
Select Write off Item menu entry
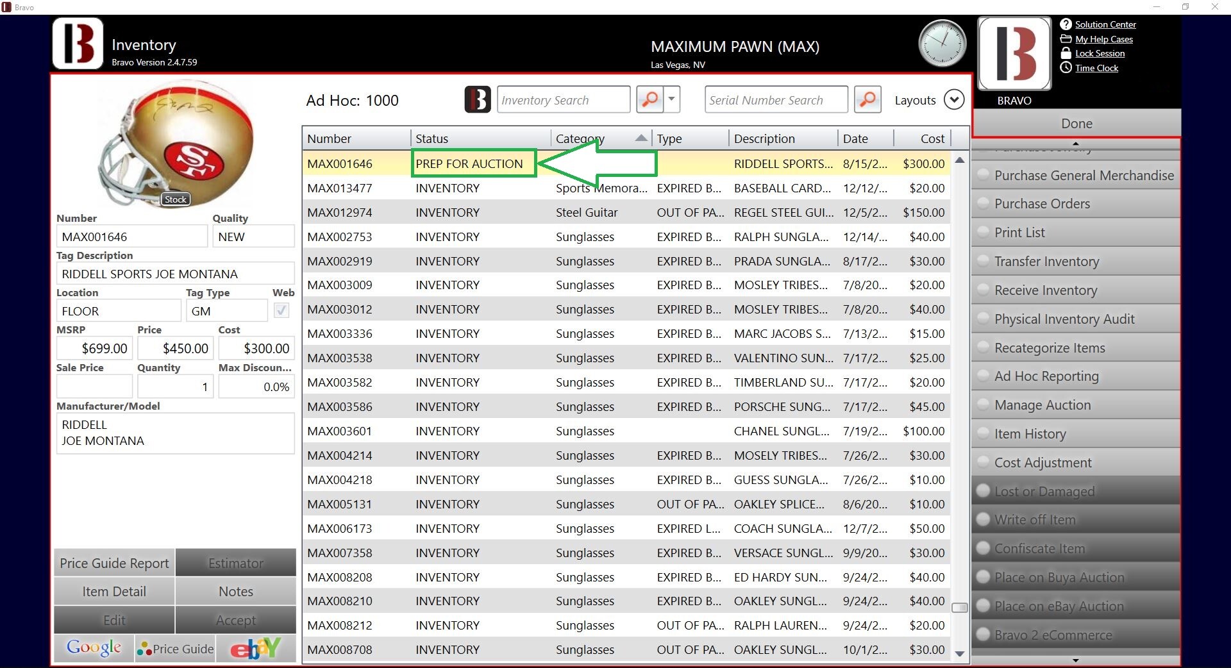tap(1076, 520)
